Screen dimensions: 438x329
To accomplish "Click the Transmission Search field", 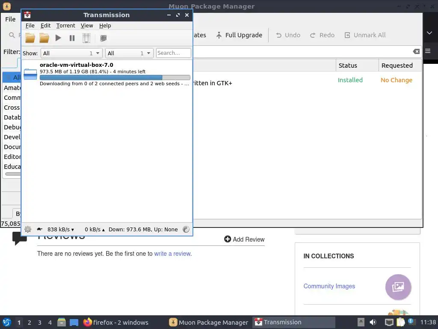I will [x=174, y=53].
